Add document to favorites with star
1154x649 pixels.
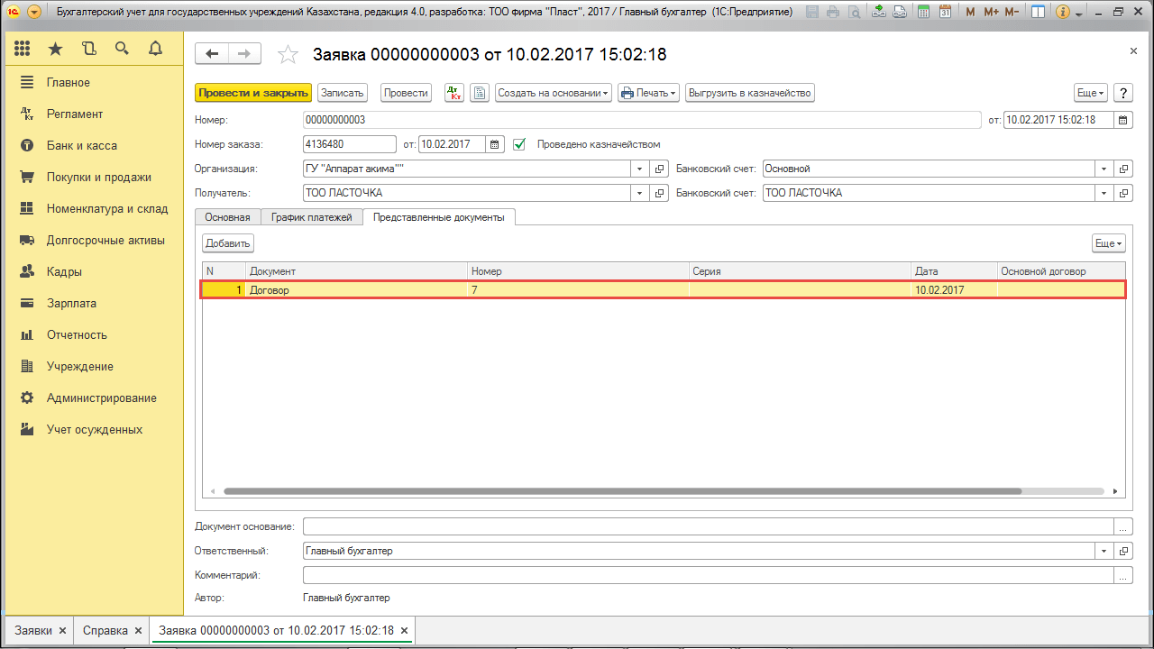[288, 55]
